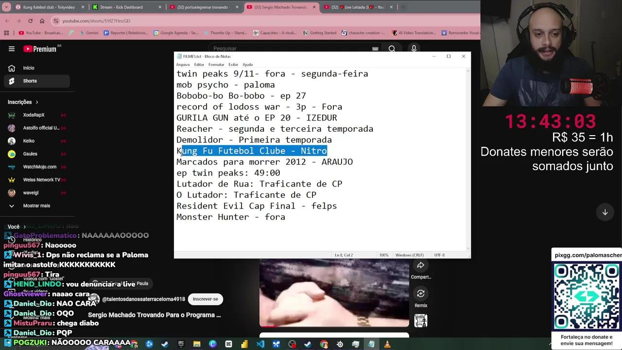622x350 pixels.
Task: Open @talentosdanossaterraceloma4918 channel link
Action: (143, 299)
